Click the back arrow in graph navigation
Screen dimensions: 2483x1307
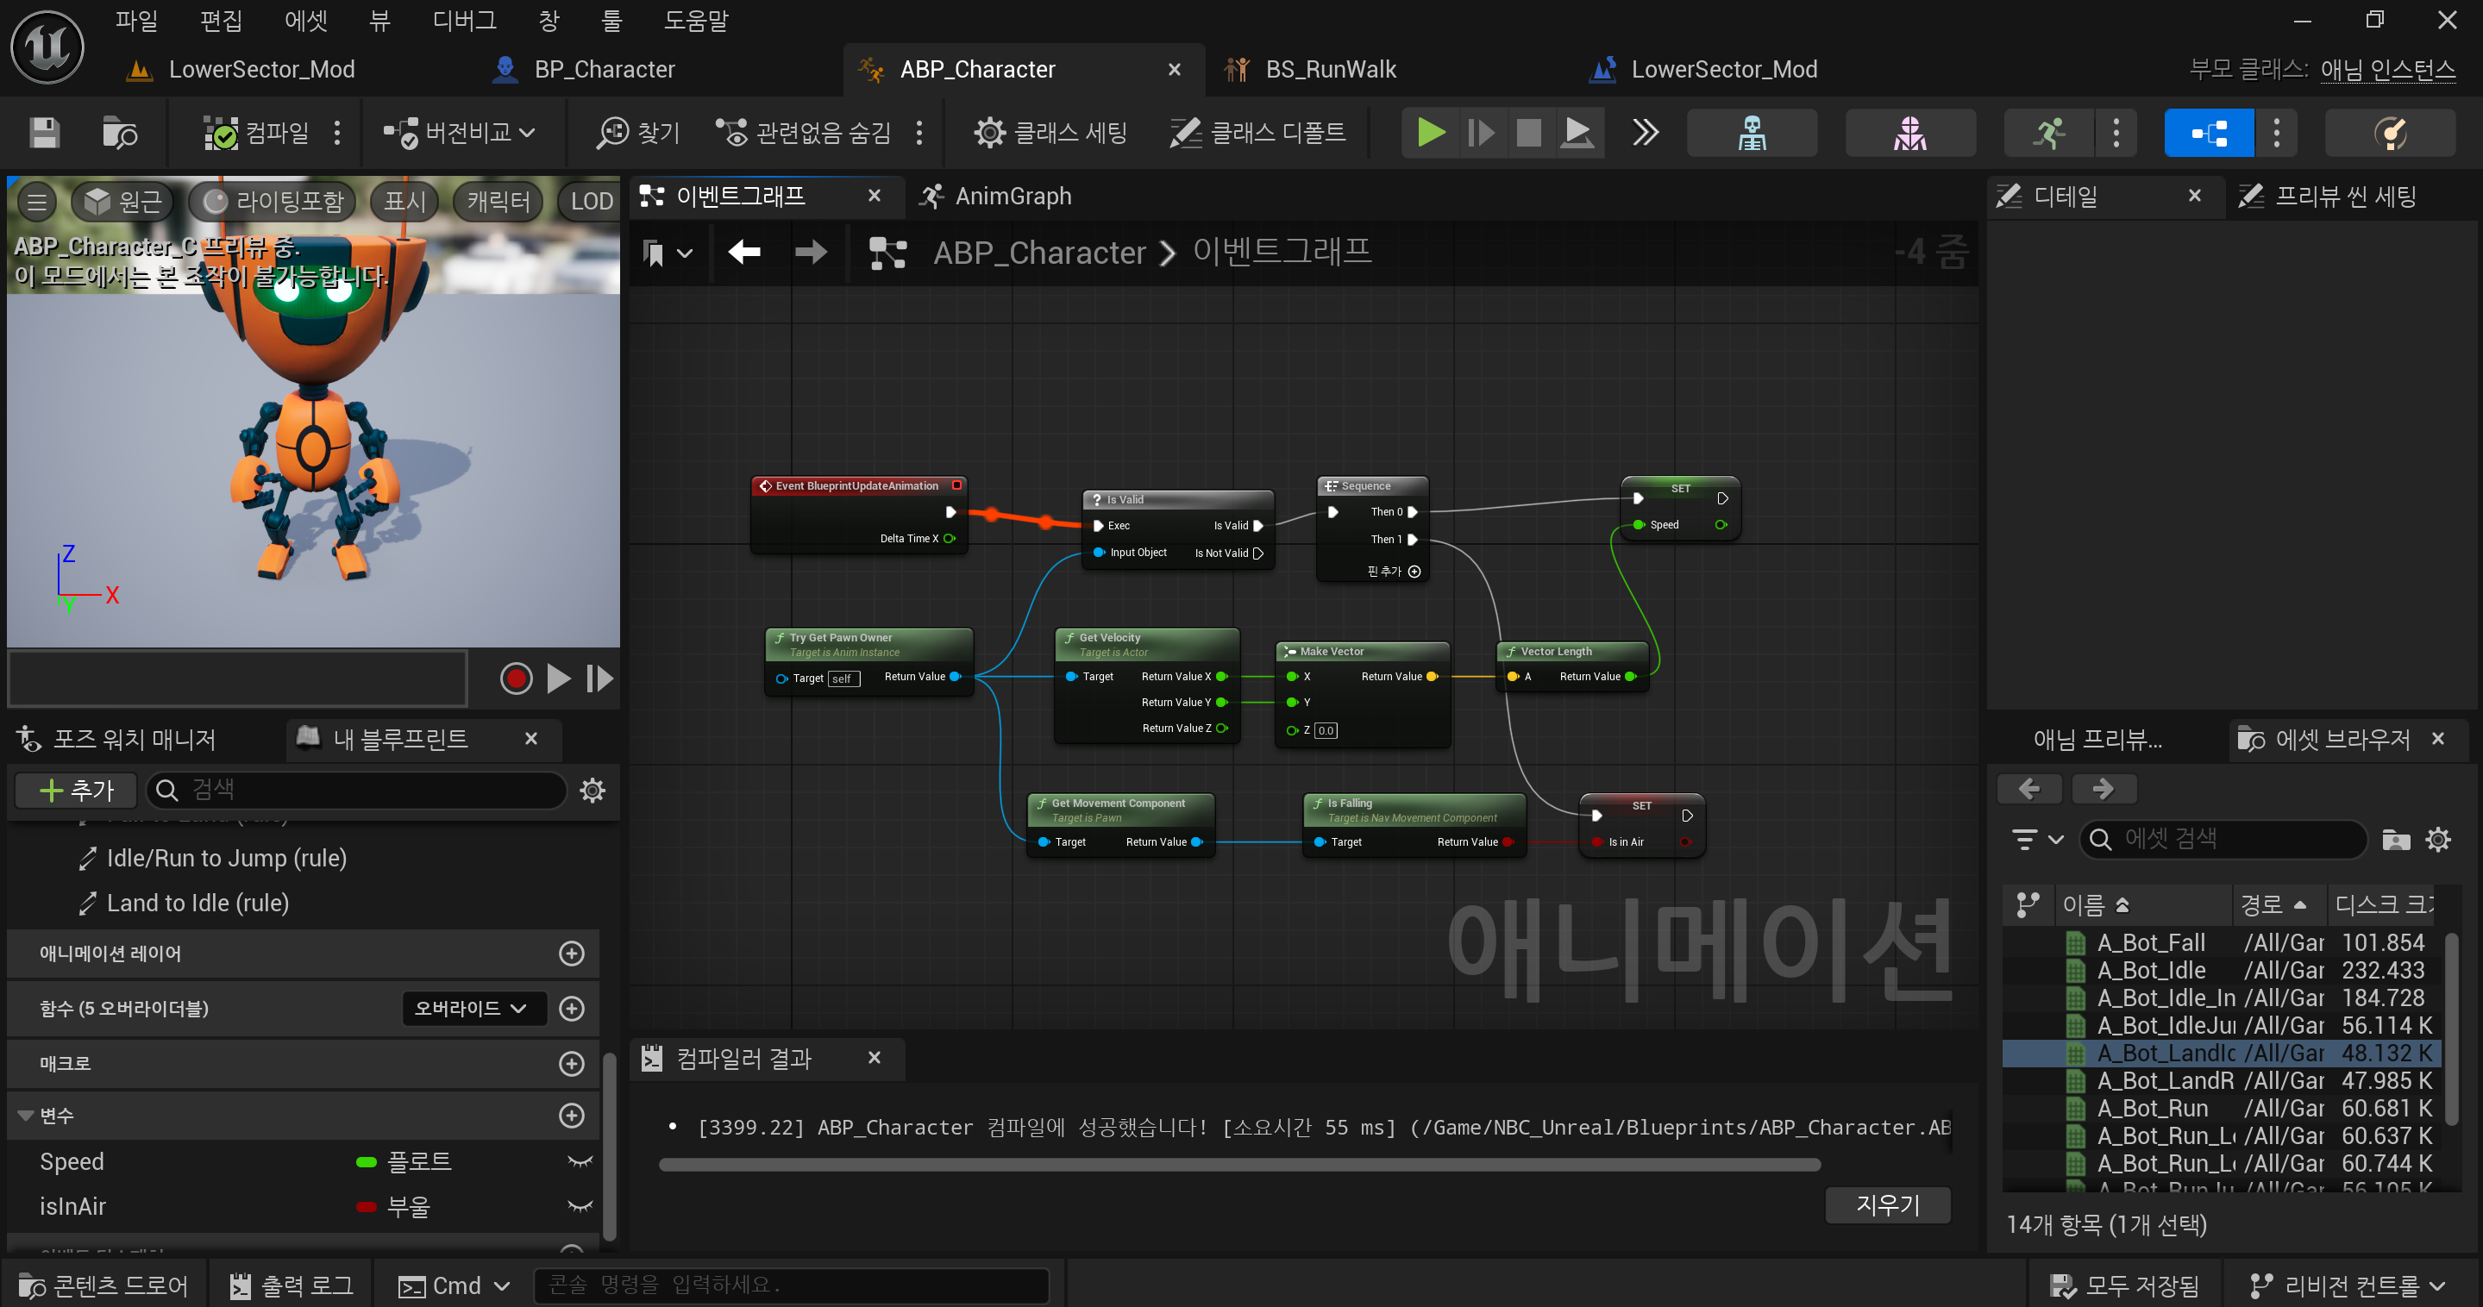pyautogui.click(x=744, y=253)
